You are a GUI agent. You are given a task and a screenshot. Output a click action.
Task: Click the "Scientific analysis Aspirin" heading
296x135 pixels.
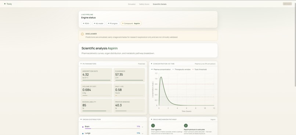pos(100,48)
